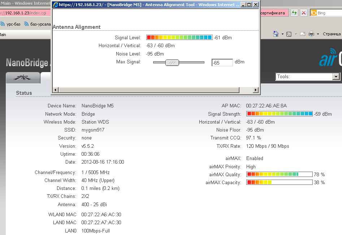The height and width of the screenshot is (235, 342).
Task: Click the RSS feeds icon in the command bar
Action: click(289, 34)
